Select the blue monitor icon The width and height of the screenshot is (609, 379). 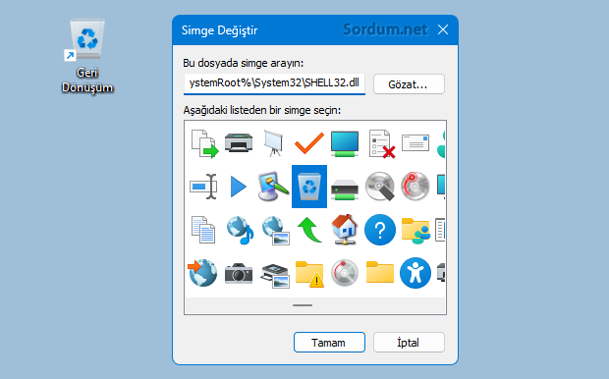tap(345, 143)
